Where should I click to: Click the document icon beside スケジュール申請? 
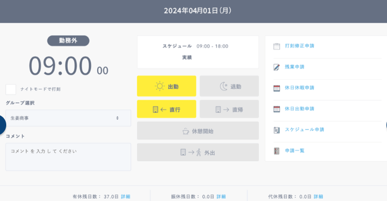[x=276, y=130]
